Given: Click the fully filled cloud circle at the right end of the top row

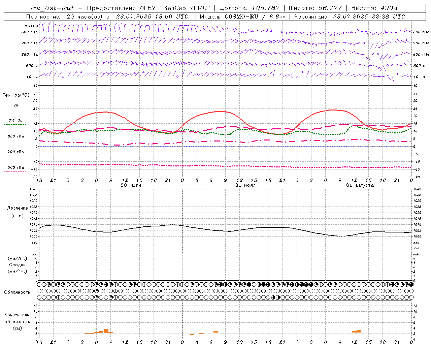Looking at the screenshot, I should (x=411, y=284).
